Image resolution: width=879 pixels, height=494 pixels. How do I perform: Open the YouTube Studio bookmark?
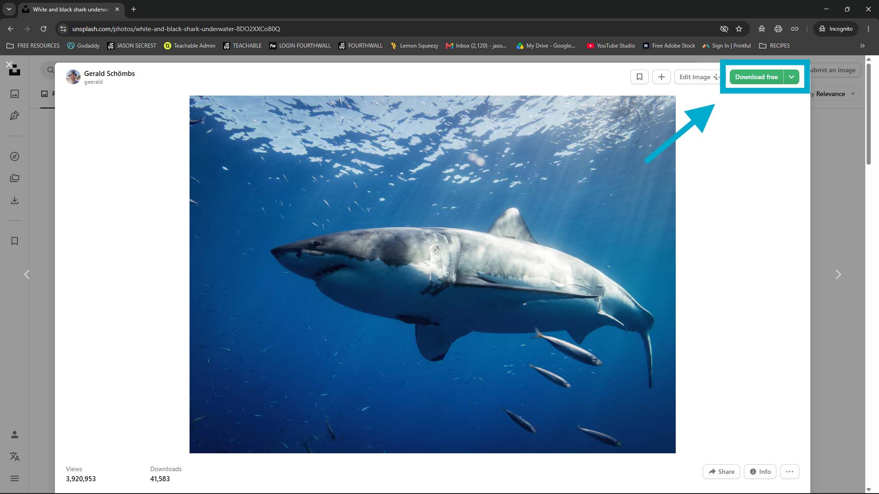611,46
